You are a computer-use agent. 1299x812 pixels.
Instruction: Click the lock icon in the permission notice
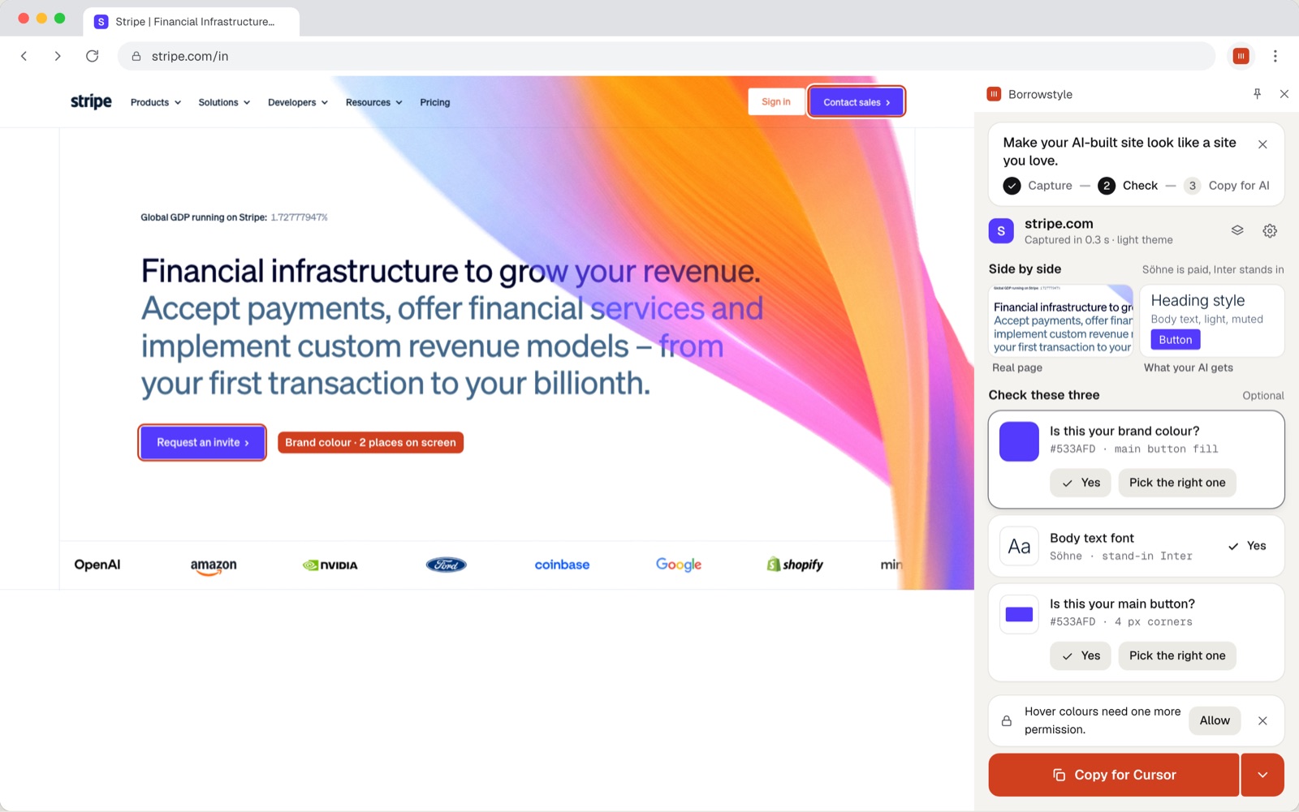tap(1007, 720)
